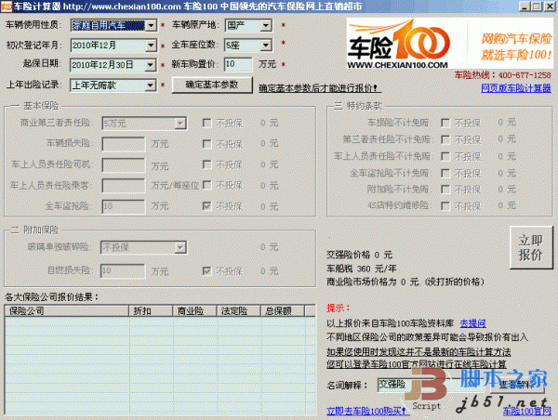Open the 商业第三者责任险 amount dropdown
Screen dimensions: 558x420
click(x=180, y=124)
